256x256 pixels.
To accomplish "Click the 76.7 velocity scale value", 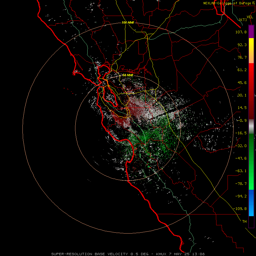I will click(x=242, y=57).
